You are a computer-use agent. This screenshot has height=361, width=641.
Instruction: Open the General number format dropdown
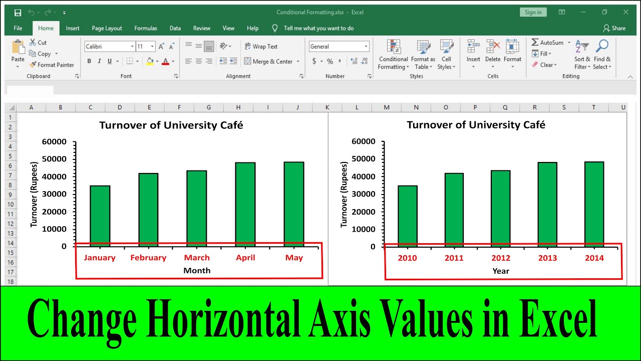tap(366, 47)
